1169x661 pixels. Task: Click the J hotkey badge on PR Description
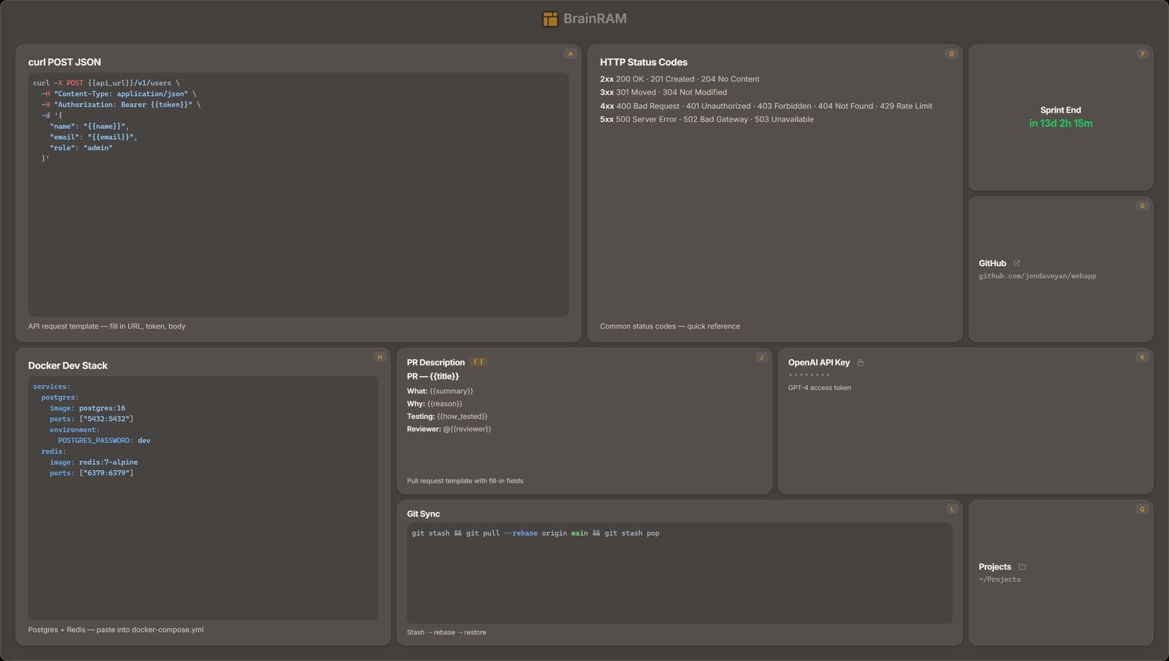tap(761, 357)
